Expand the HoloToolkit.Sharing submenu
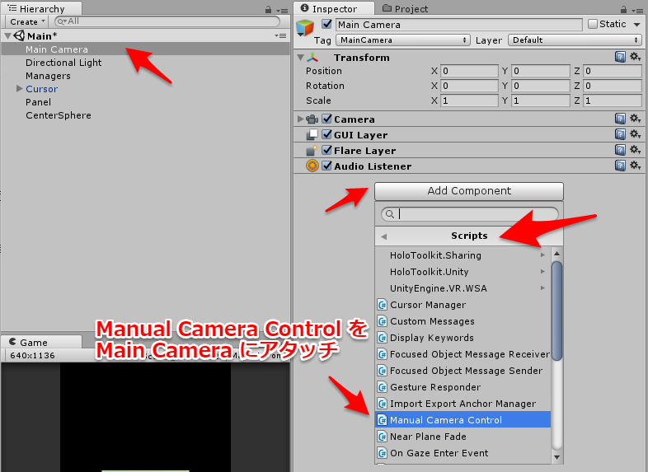The width and height of the screenshot is (648, 472). pos(463,255)
